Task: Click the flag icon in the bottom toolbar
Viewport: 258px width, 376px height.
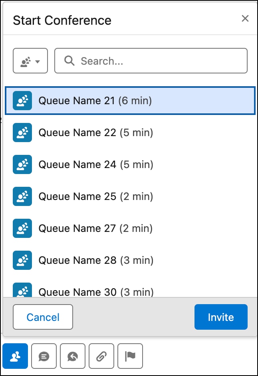Action: click(x=130, y=356)
